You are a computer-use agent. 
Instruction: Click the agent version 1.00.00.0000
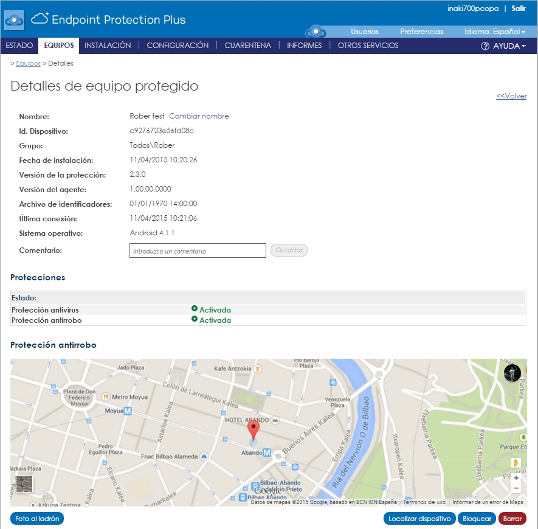point(150,189)
